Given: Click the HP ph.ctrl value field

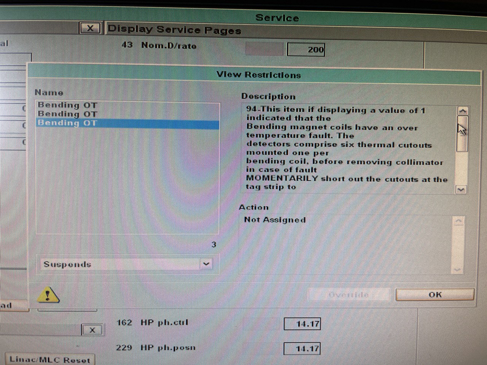Looking at the screenshot, I should point(302,324).
